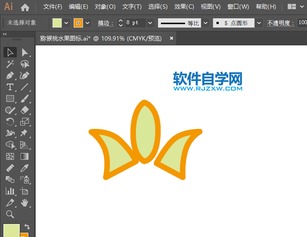Click the 8 pt stroke weight field

coord(135,23)
